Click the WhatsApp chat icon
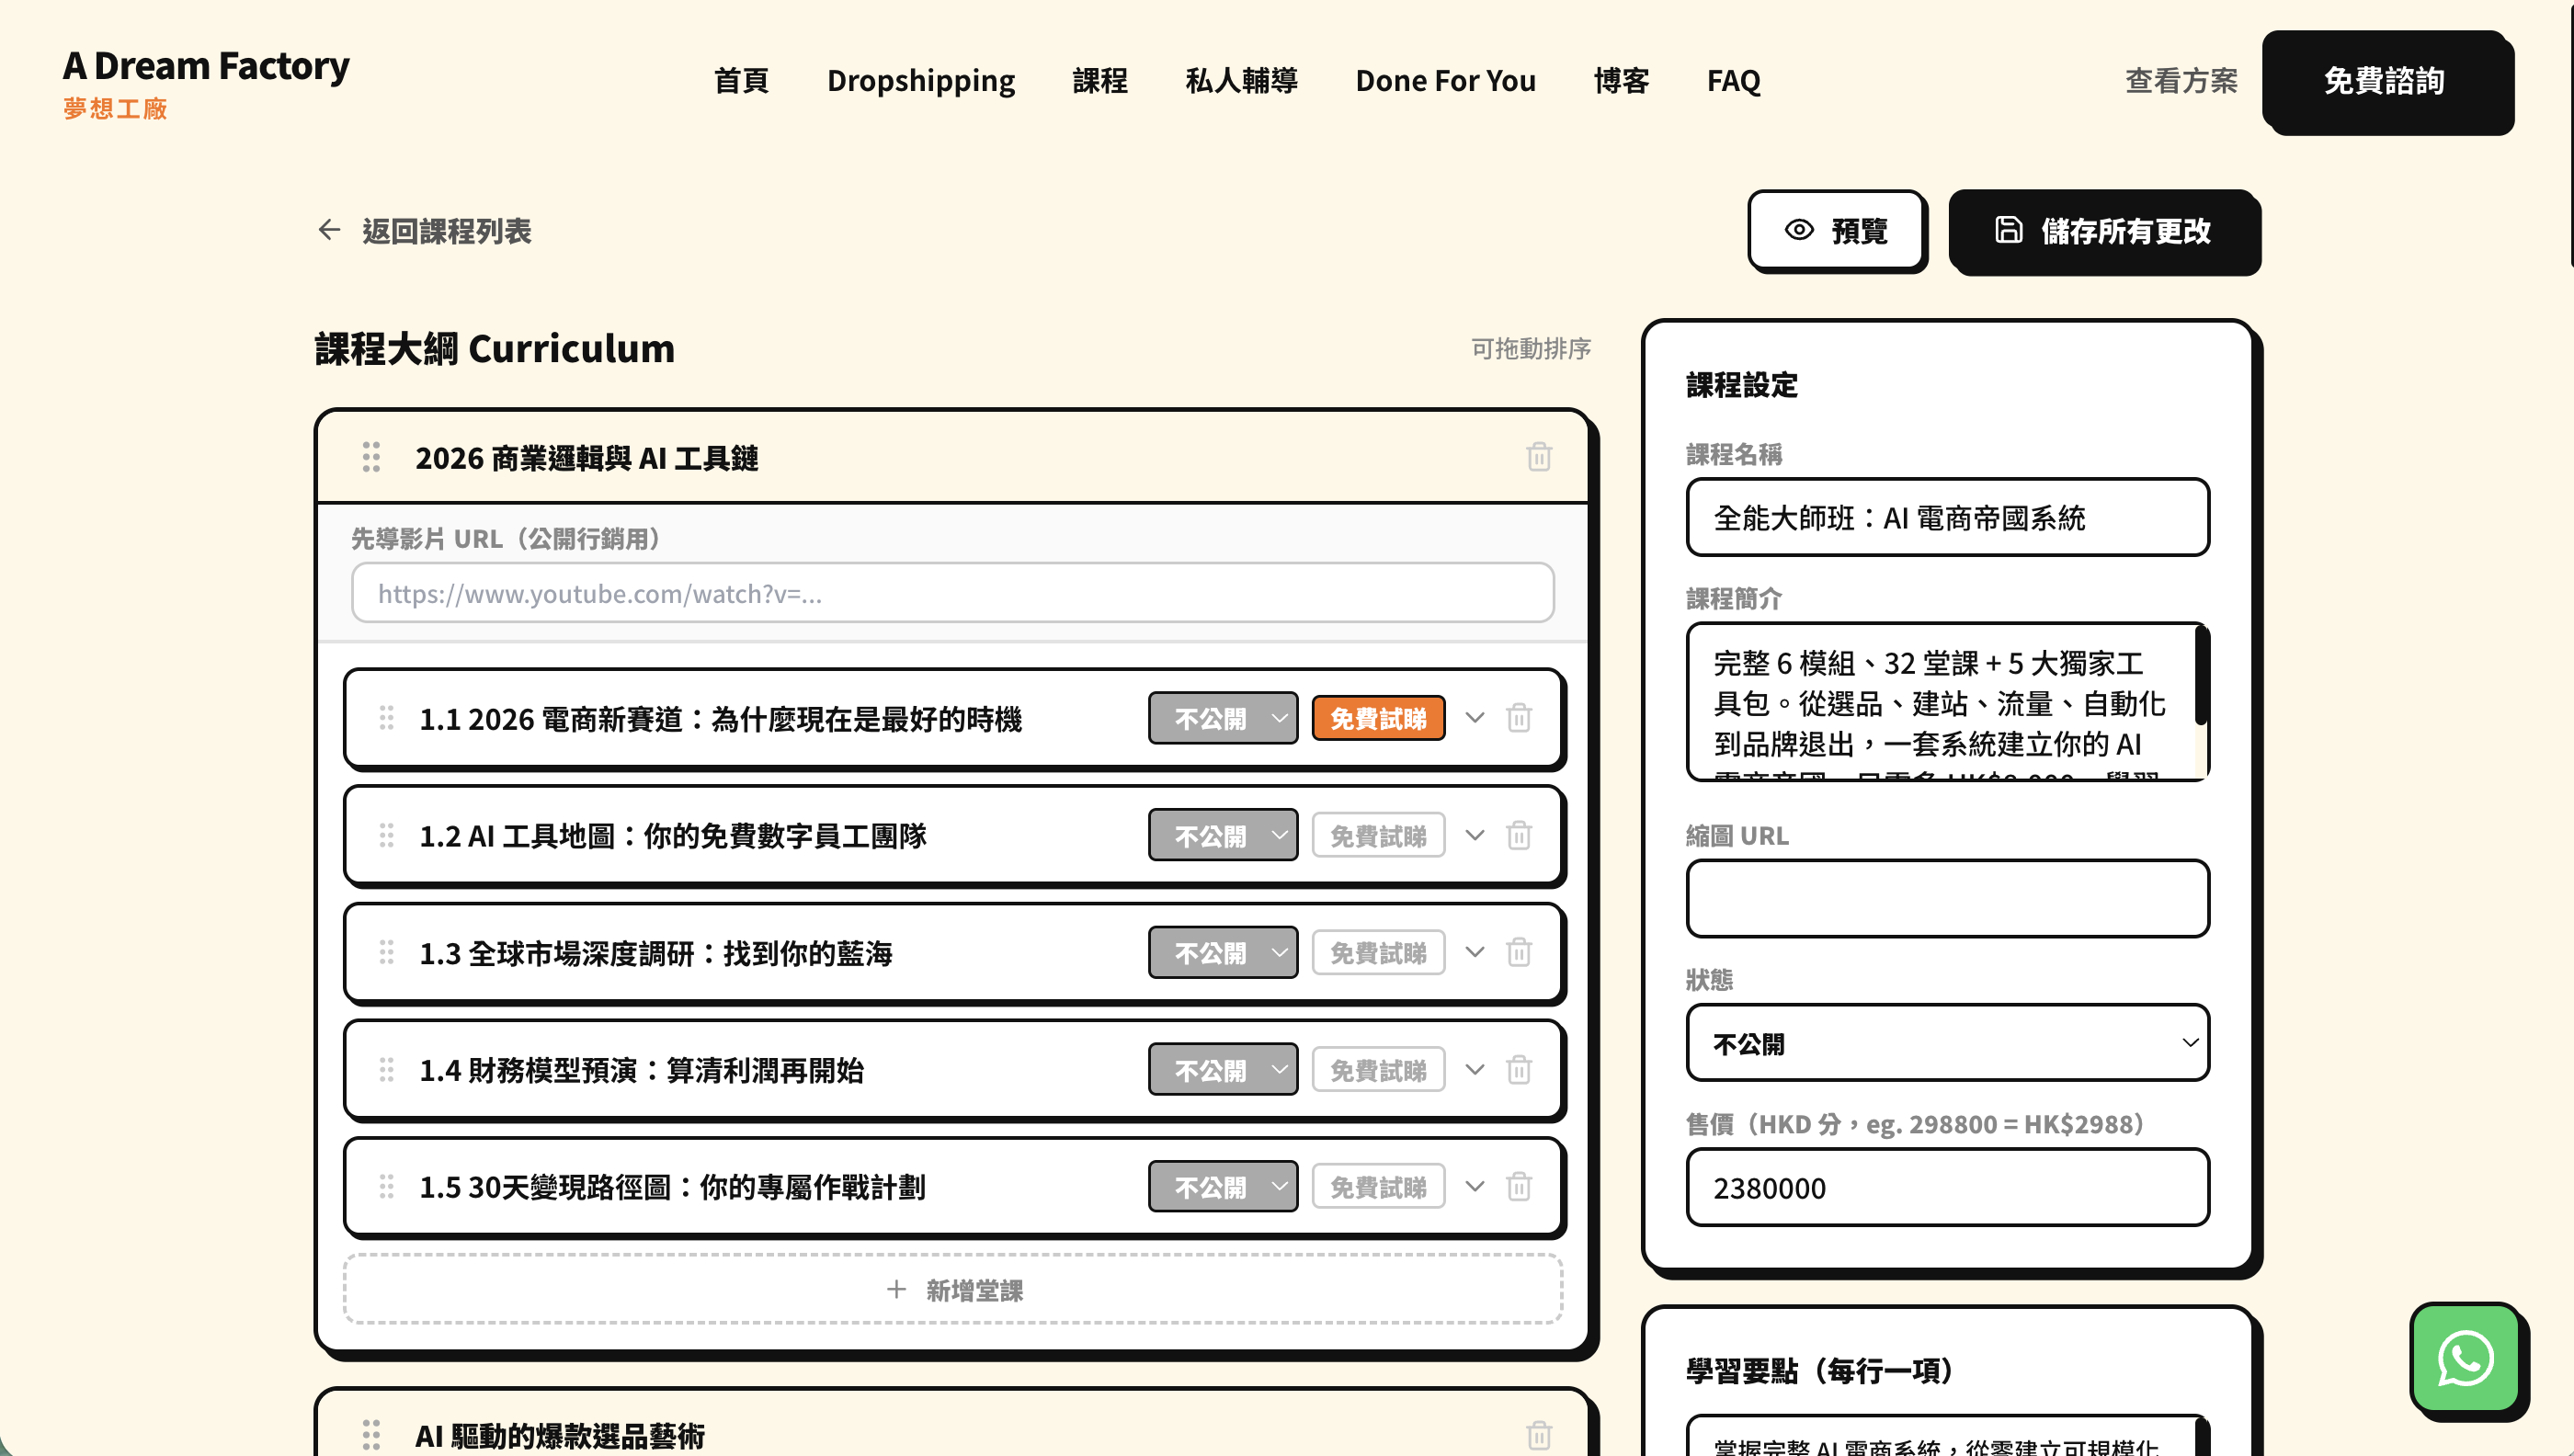2574x1456 pixels. tap(2464, 1357)
